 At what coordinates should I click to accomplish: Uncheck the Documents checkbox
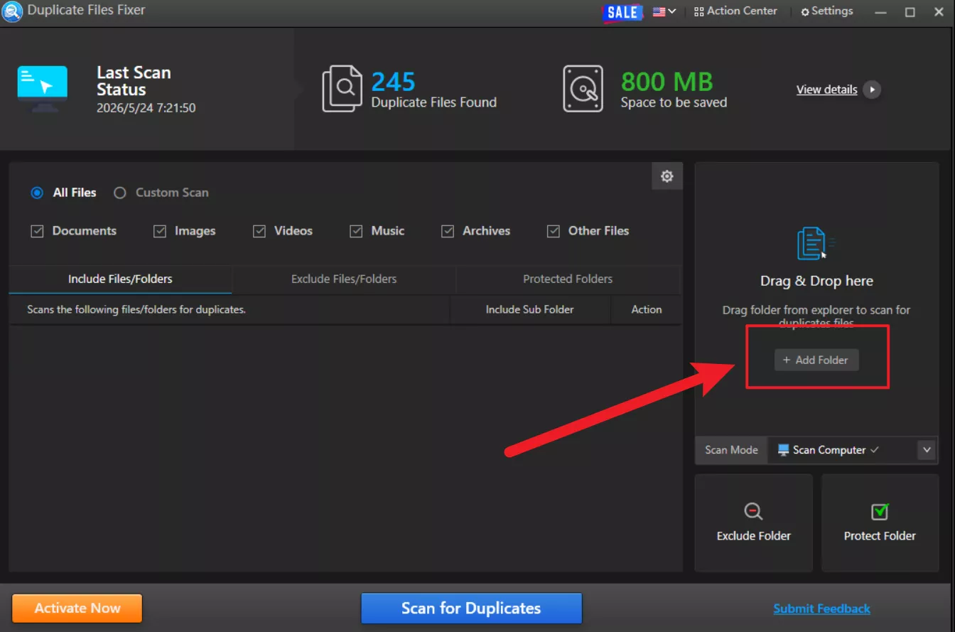pyautogui.click(x=38, y=231)
